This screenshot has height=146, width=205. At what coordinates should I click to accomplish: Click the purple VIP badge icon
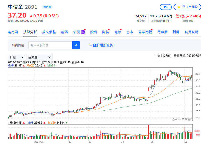point(83,32)
